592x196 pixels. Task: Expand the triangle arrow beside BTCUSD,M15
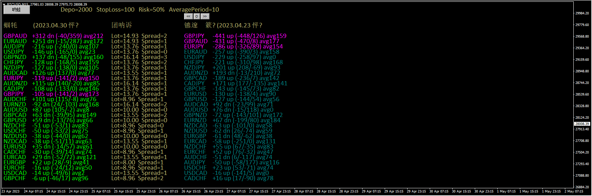point(4,5)
